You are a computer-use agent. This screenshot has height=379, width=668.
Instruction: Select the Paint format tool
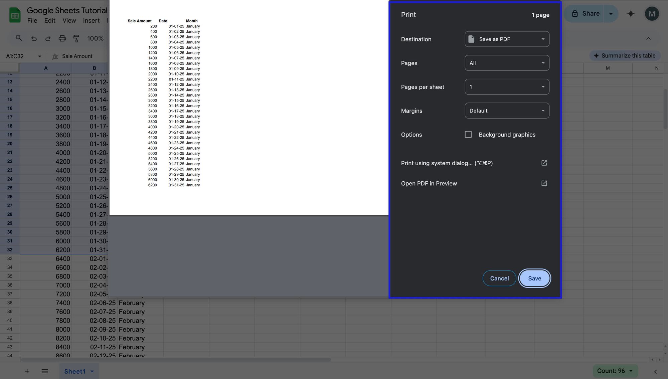tap(76, 38)
